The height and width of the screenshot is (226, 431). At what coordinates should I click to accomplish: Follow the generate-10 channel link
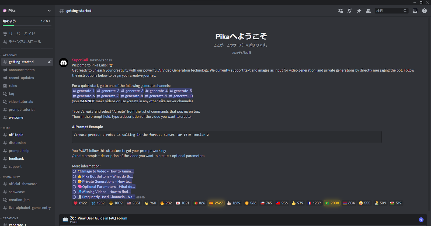(x=181, y=96)
